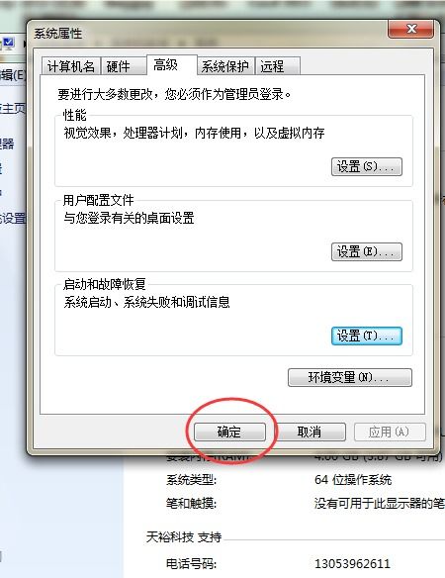Switch to the 系统保护 tab
The height and width of the screenshot is (578, 445).
(x=225, y=66)
